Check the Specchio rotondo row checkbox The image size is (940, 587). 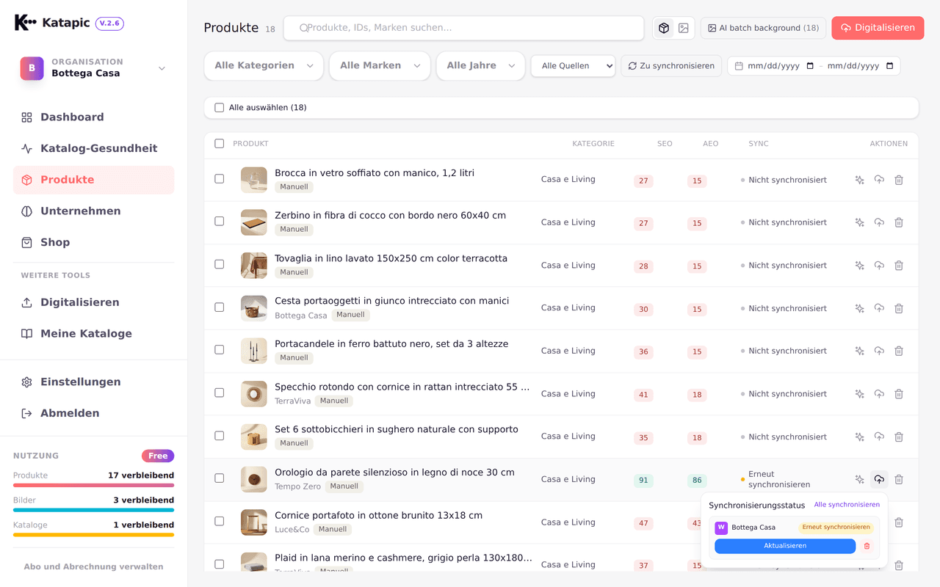pos(219,393)
